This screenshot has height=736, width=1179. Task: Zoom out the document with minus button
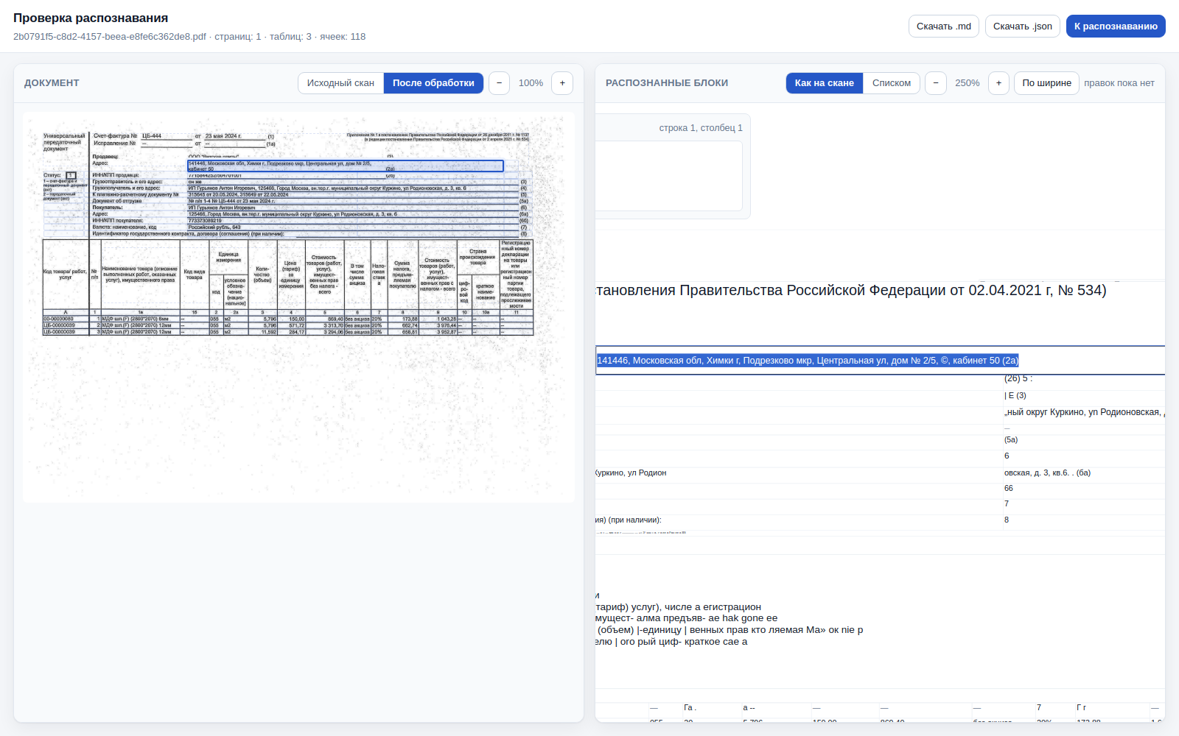499,83
